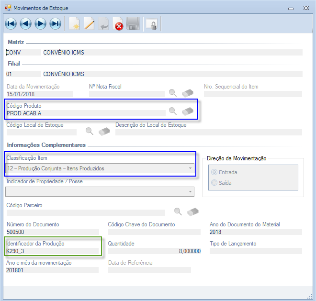Click the edit record pencil icon

tap(89, 23)
